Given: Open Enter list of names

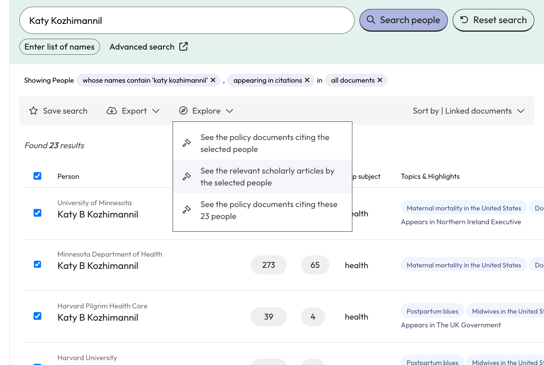Looking at the screenshot, I should pos(60,47).
